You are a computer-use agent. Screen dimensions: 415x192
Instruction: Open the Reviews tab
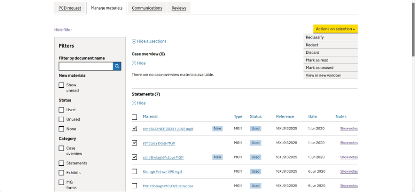tap(179, 8)
